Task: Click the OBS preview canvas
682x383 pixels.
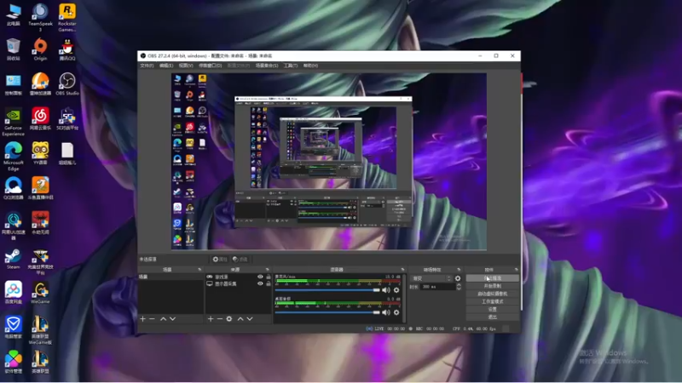Action: [x=329, y=161]
